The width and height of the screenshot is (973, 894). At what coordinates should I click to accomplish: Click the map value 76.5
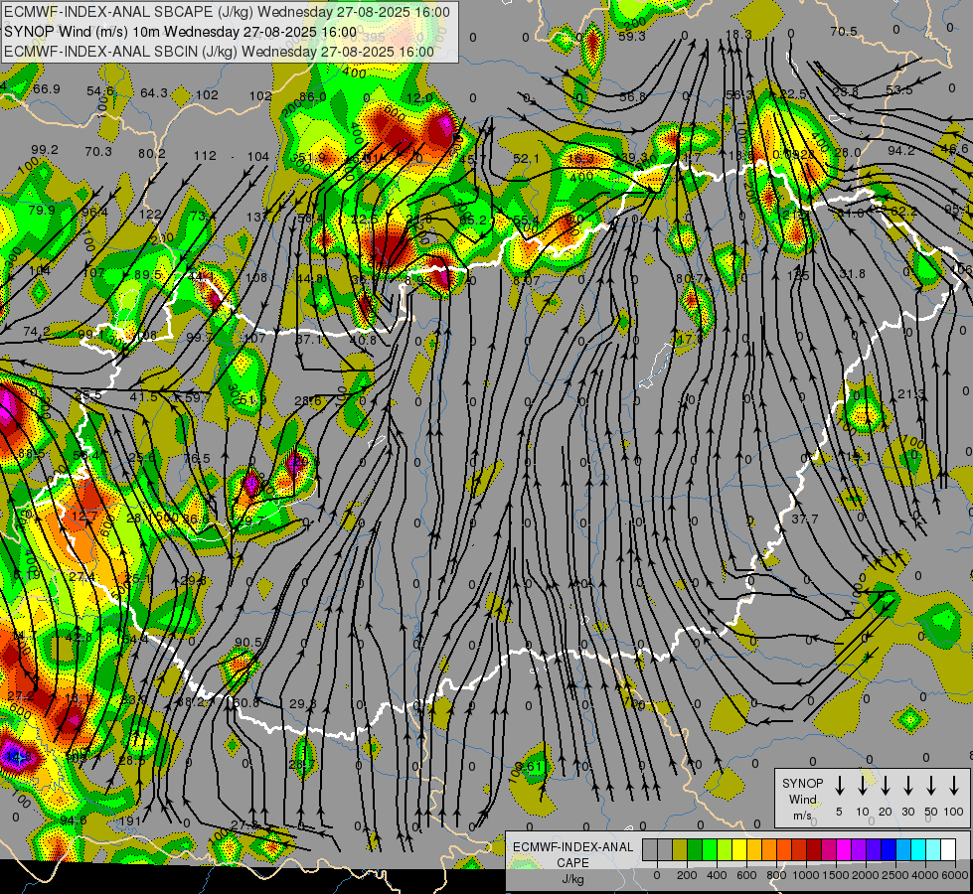click(197, 459)
